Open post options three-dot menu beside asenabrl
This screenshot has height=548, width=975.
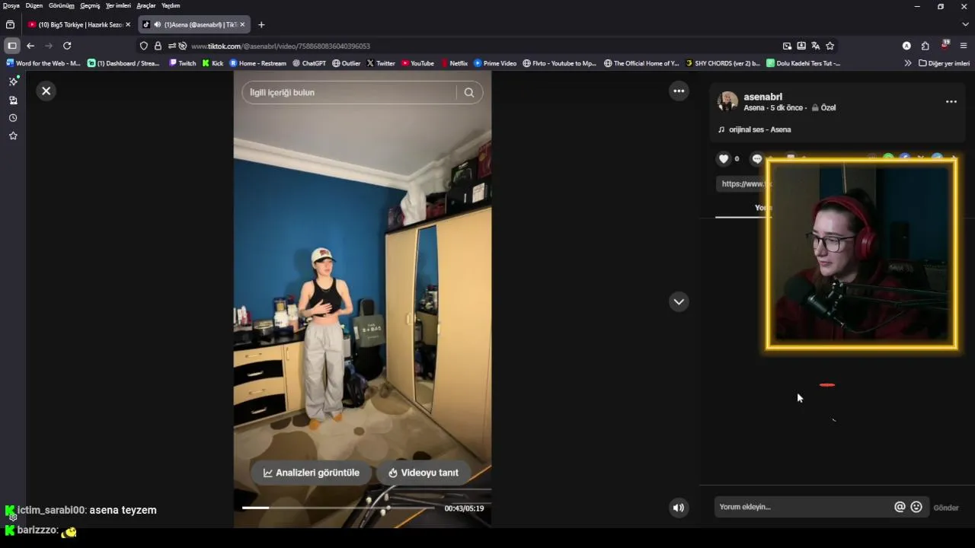pos(951,101)
